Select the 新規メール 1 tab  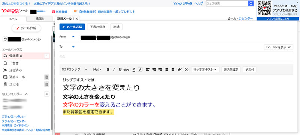coord(66,18)
